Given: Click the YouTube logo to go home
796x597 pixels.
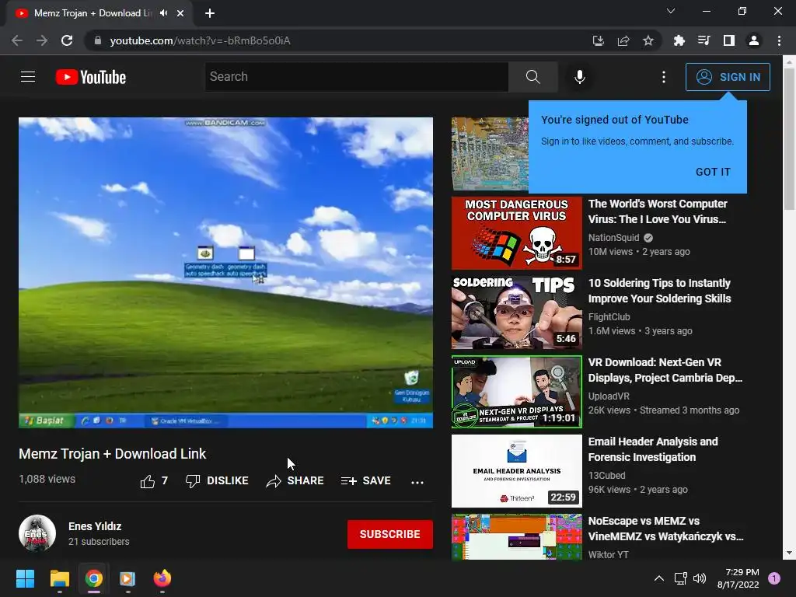Looking at the screenshot, I should (91, 77).
